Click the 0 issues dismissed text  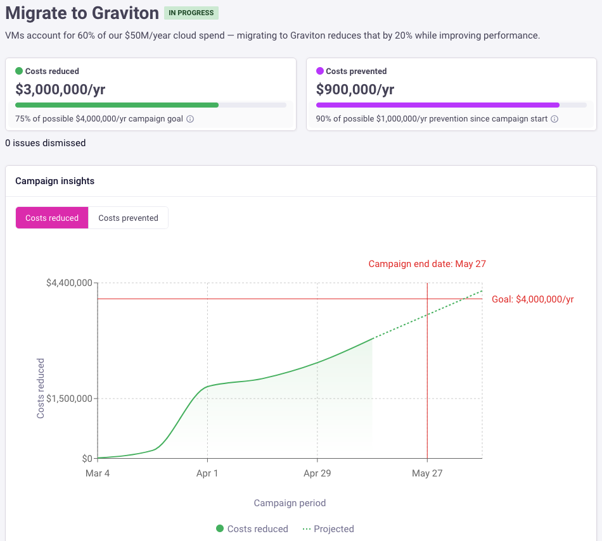(45, 143)
